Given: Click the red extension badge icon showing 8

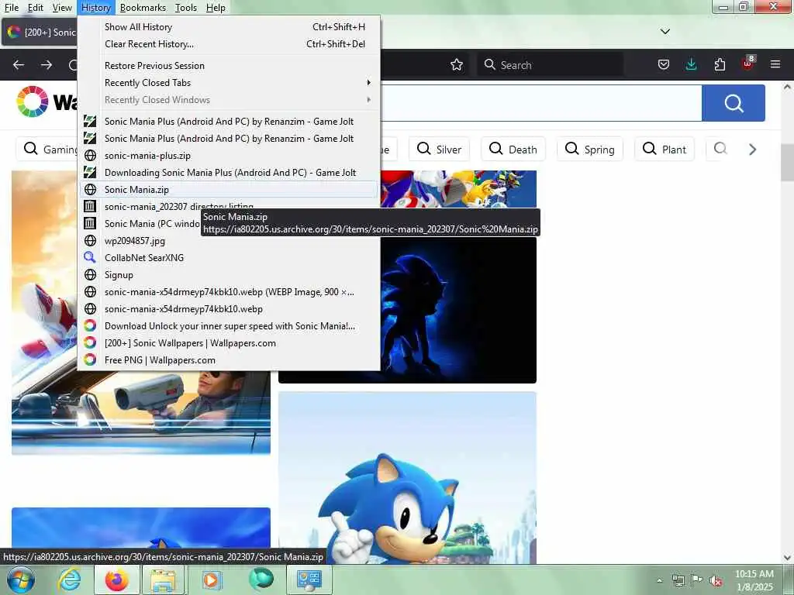Looking at the screenshot, I should click(748, 64).
